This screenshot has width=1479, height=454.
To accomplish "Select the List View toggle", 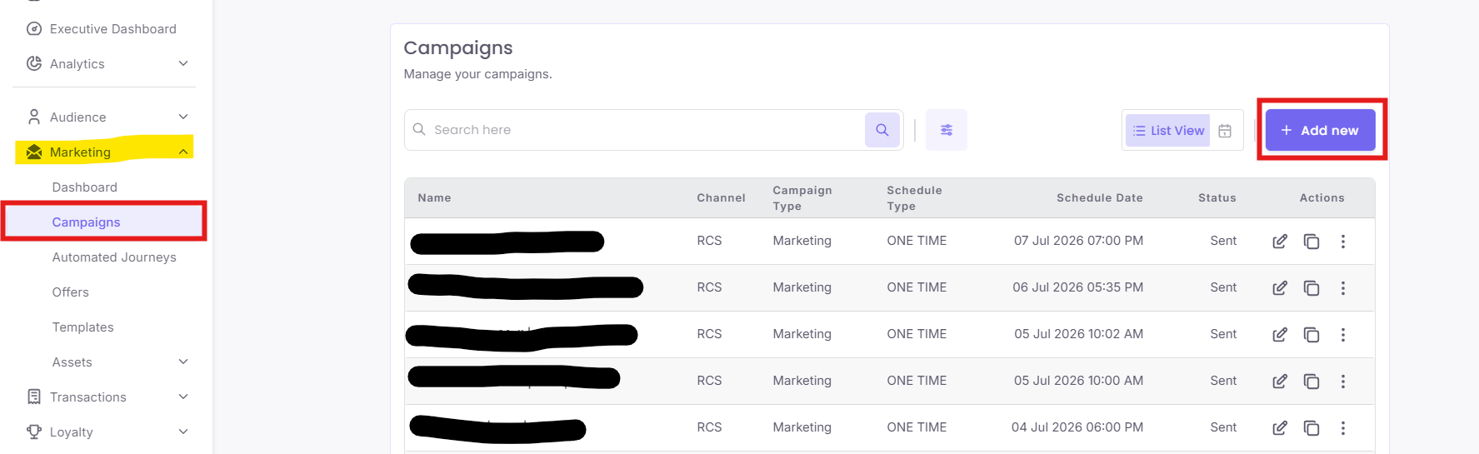I will point(1167,131).
